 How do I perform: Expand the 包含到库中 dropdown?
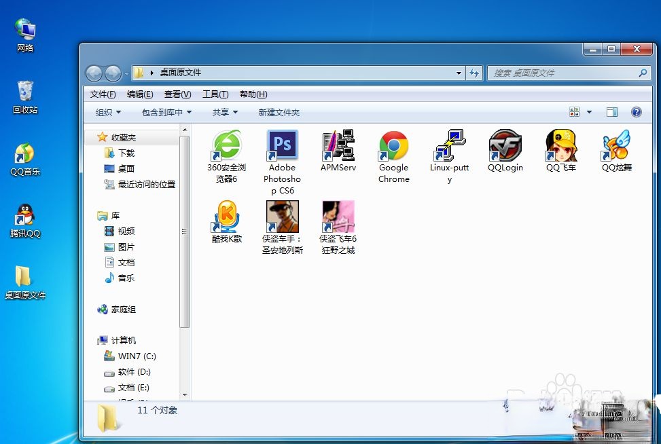(167, 113)
